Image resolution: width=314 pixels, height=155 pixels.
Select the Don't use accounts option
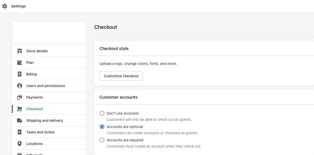click(102, 113)
